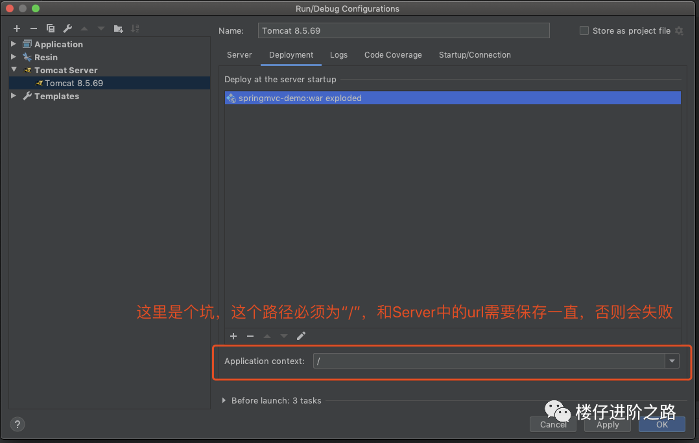Click Templates wrench icon in tree
The image size is (699, 443).
click(27, 96)
